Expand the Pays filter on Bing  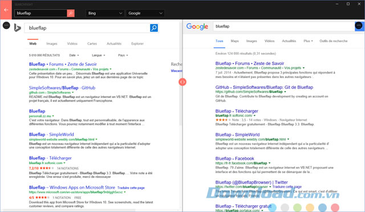point(123,55)
